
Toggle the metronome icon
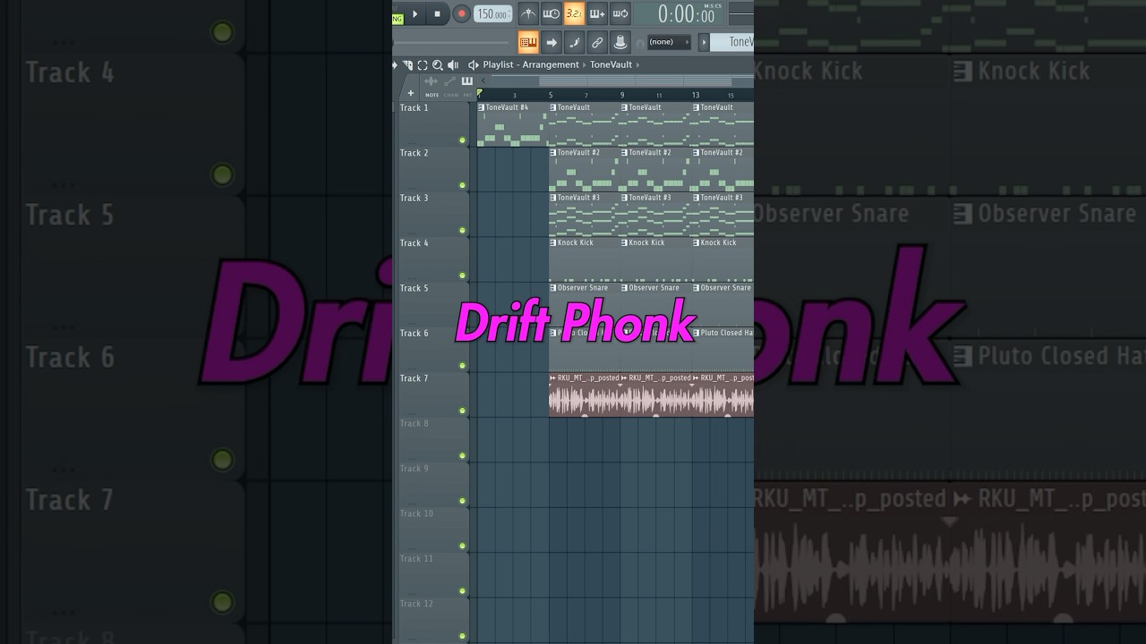pos(528,13)
